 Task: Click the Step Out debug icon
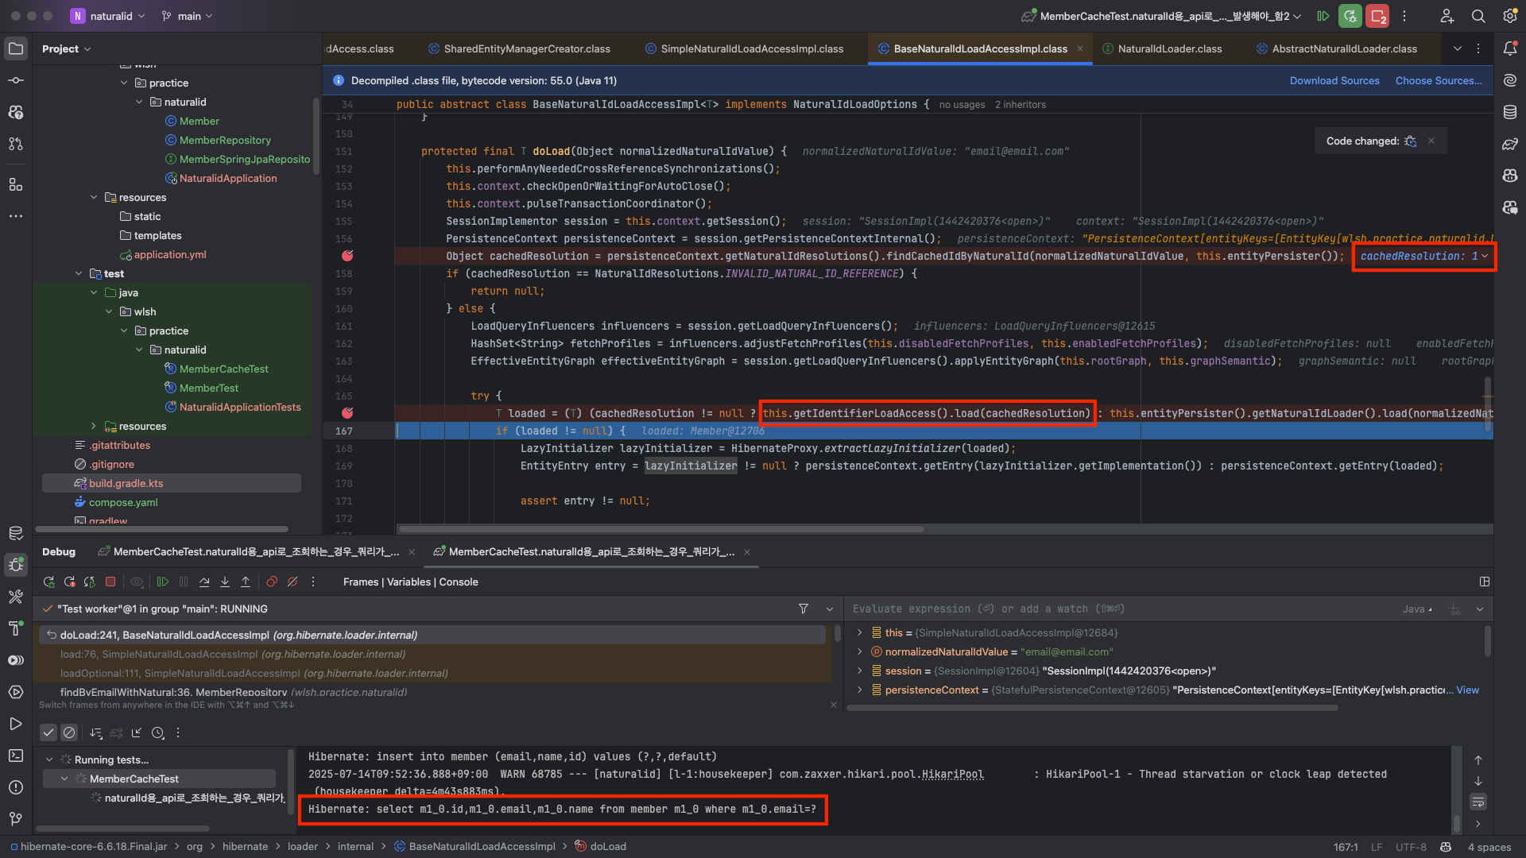[246, 582]
